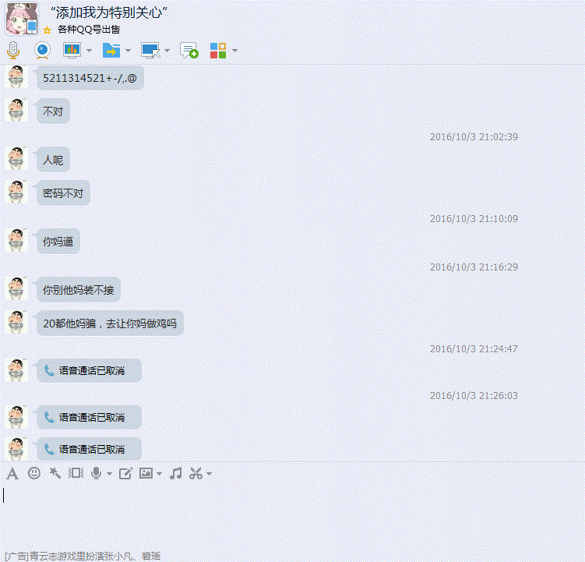
Task: Open the multi-function input pencil icon
Action: (x=125, y=473)
